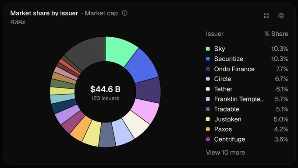Screen dimensions: 298x168
Task: Click the Issuer column header
Action: point(215,34)
